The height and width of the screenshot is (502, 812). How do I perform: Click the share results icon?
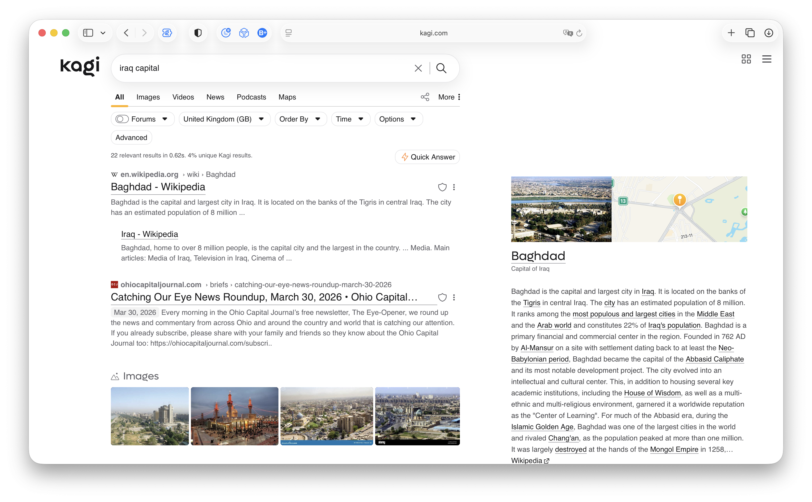(425, 97)
